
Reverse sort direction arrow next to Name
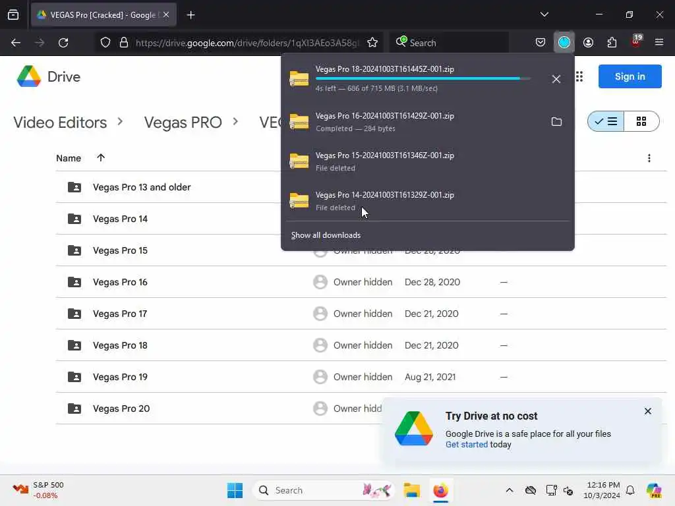click(x=101, y=158)
